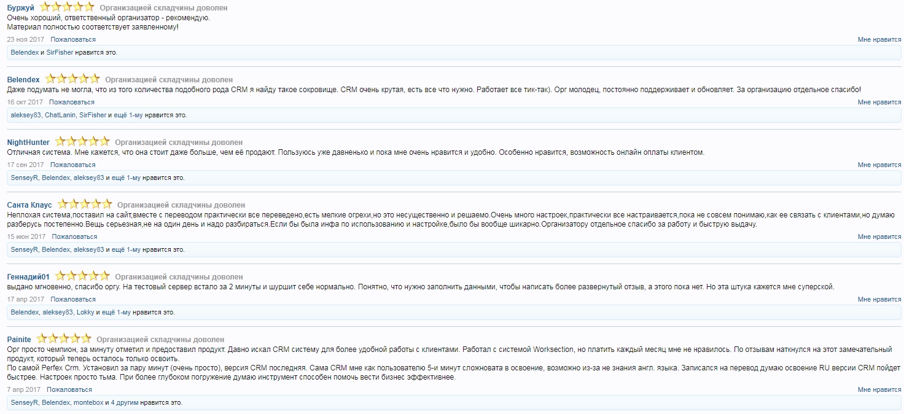904x414 pixels.
Task: Show 'ещё 1-му' likers under Санта Клаус's review
Action: (x=126, y=249)
